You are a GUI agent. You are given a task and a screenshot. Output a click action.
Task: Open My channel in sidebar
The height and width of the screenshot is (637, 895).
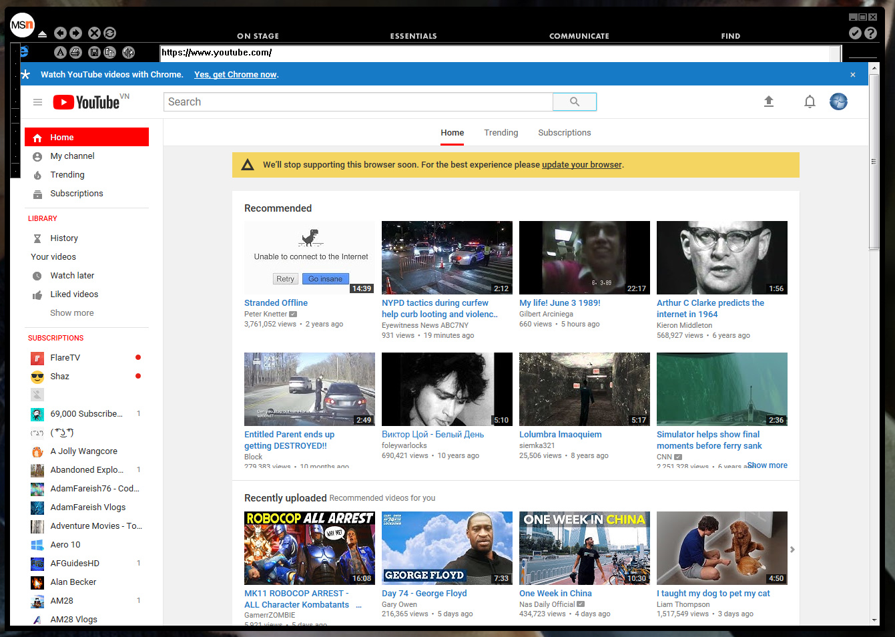87,156
